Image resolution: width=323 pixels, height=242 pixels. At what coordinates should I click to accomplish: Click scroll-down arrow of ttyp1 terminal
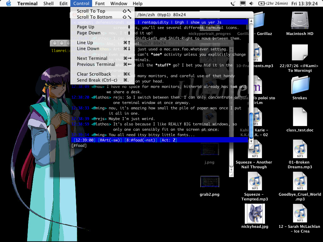[251, 141]
